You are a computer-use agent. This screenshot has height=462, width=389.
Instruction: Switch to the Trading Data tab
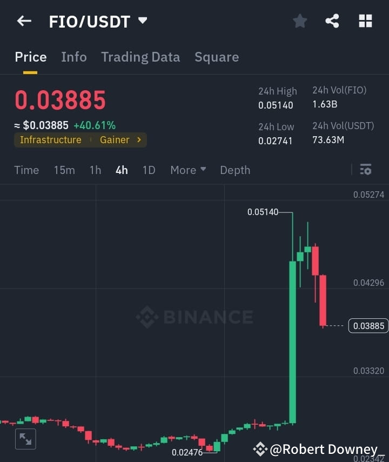(x=140, y=57)
